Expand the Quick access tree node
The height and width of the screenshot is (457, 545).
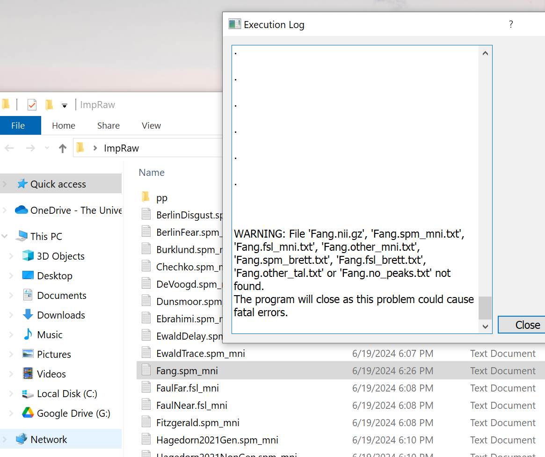click(5, 184)
